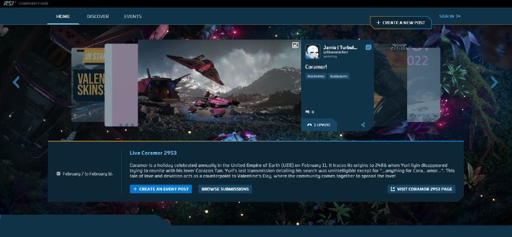Click the post type icon beside the author name
The image size is (512, 237).
(x=369, y=47)
